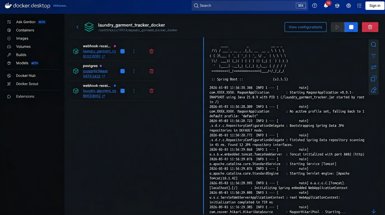385x215 pixels.
Task: Delete the webhook container on port 8082
Action: [151, 51]
